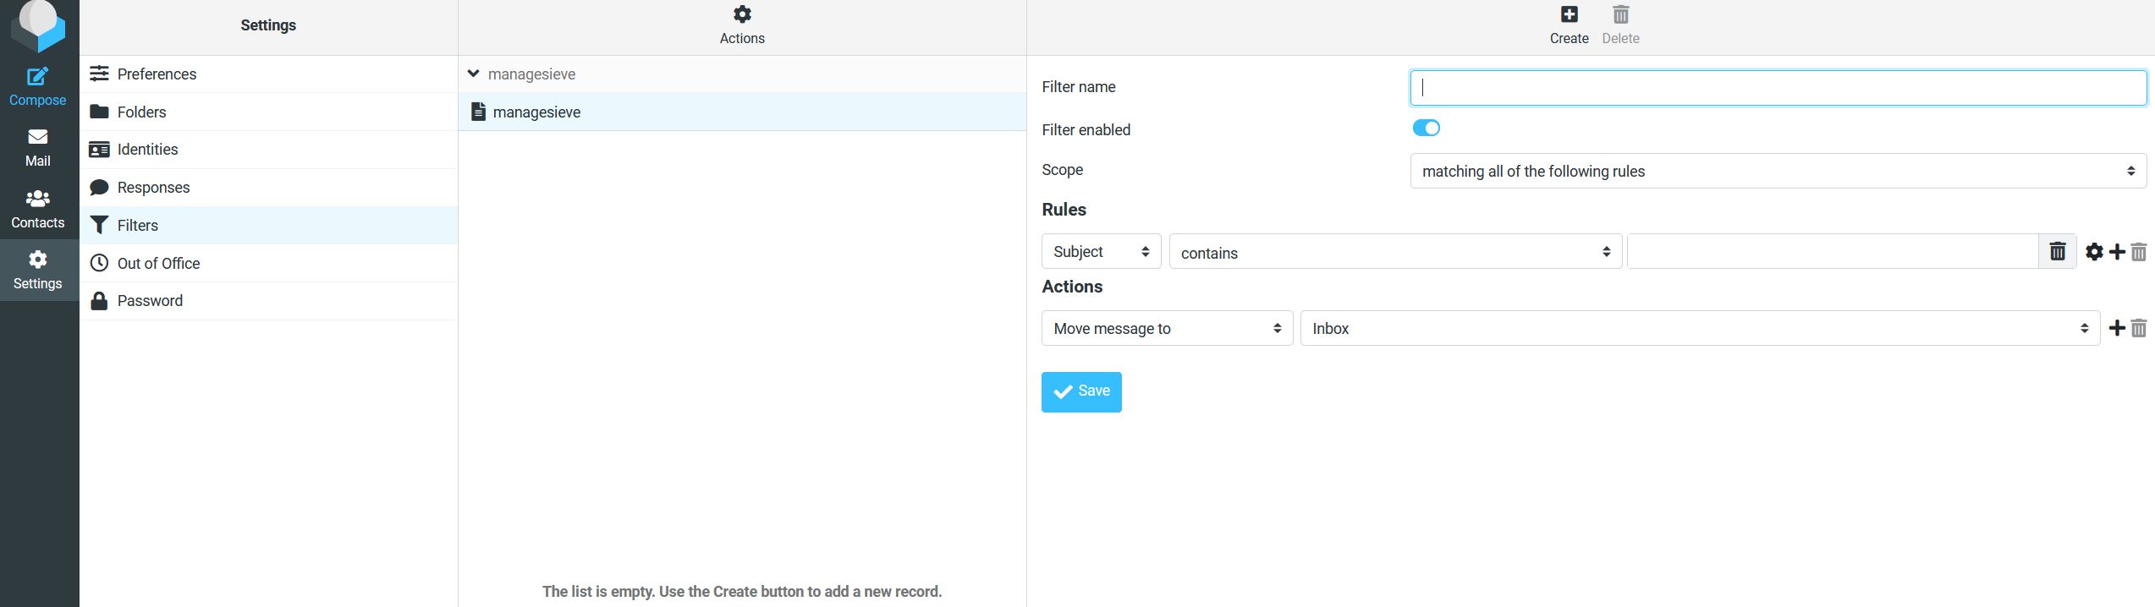Collapse the managesieve filter set header
This screenshot has width=2155, height=607.
(474, 74)
